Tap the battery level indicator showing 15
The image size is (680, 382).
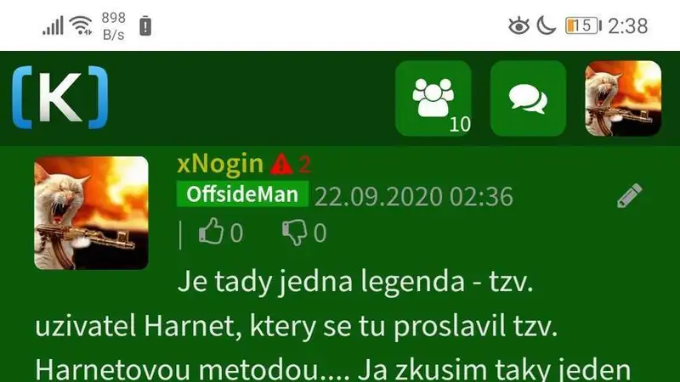pos(583,25)
